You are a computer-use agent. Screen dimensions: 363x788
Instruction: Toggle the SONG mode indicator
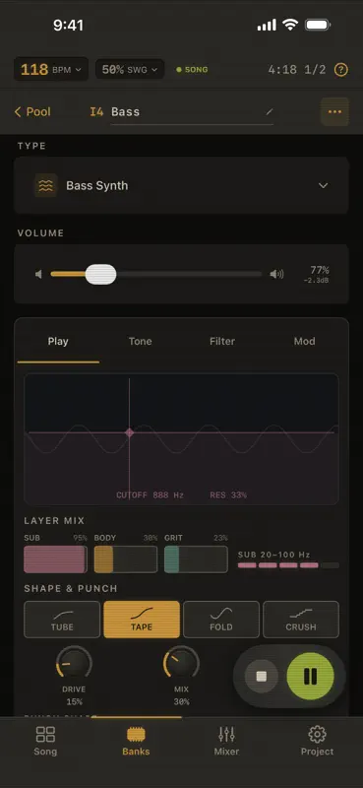tap(192, 70)
